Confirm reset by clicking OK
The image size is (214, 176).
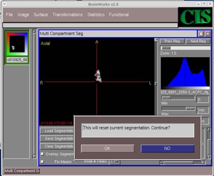pos(108,148)
